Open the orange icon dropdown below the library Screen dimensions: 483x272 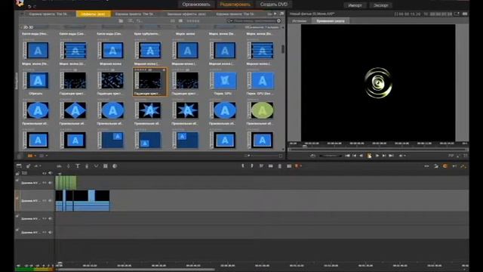click(32, 156)
